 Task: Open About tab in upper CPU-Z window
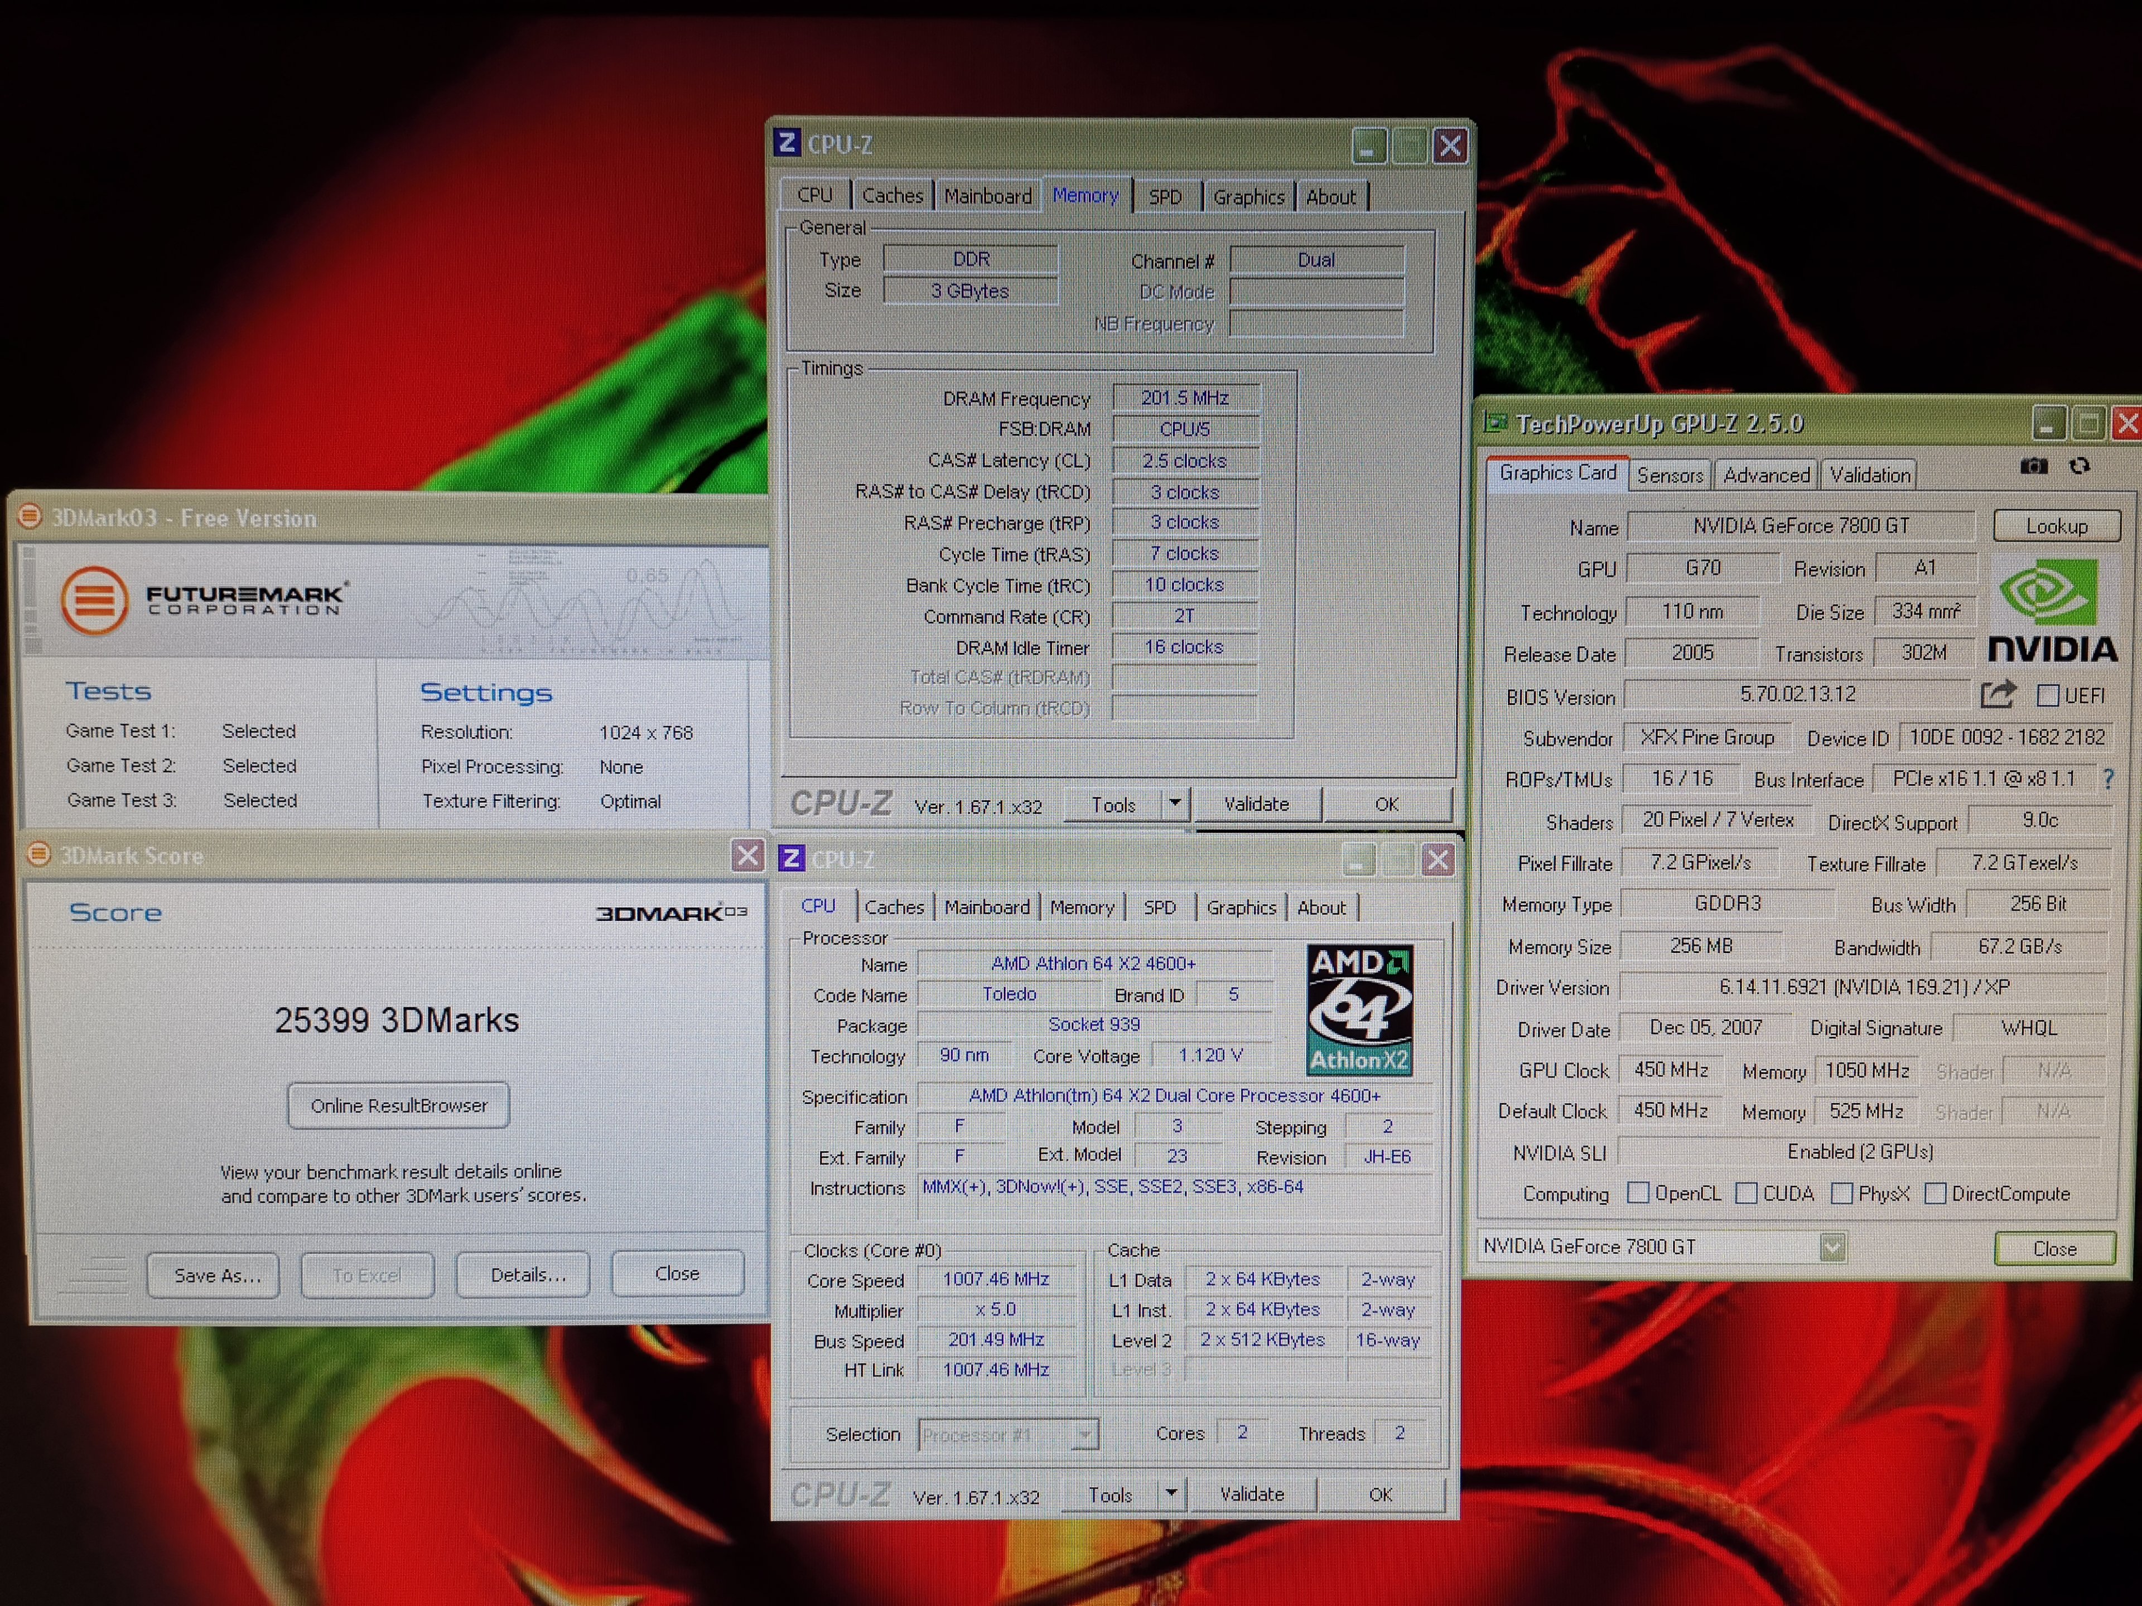pos(1331,196)
